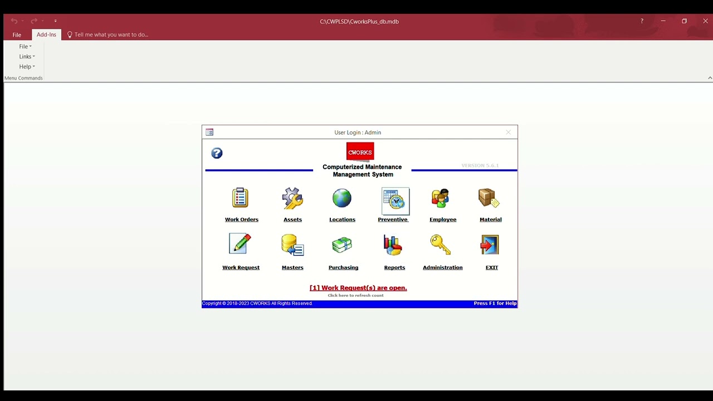Open the Masters database icon

tap(292, 245)
